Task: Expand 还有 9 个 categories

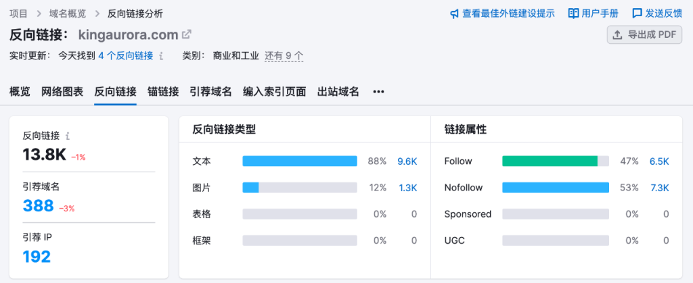Action: [x=284, y=56]
